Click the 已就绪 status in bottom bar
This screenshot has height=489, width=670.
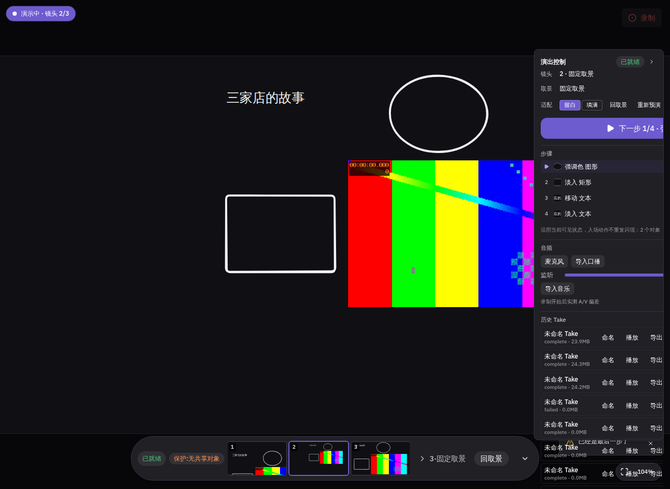click(152, 459)
